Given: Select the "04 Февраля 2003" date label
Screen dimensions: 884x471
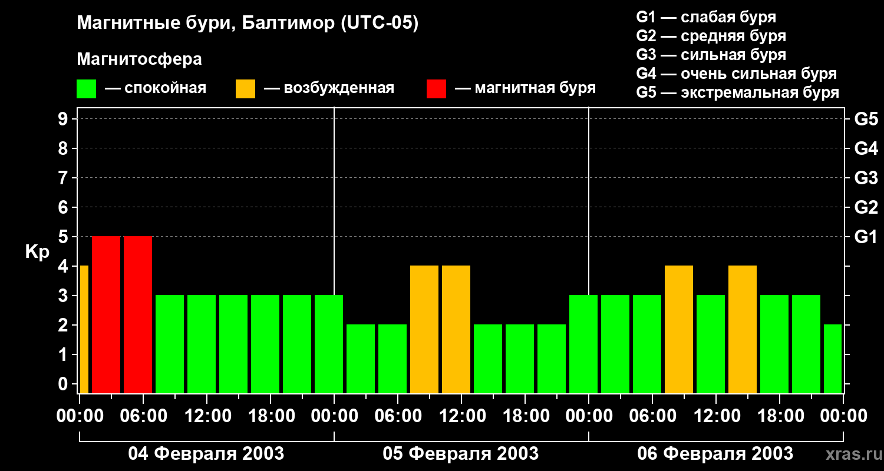Looking at the screenshot, I should pyautogui.click(x=206, y=454).
